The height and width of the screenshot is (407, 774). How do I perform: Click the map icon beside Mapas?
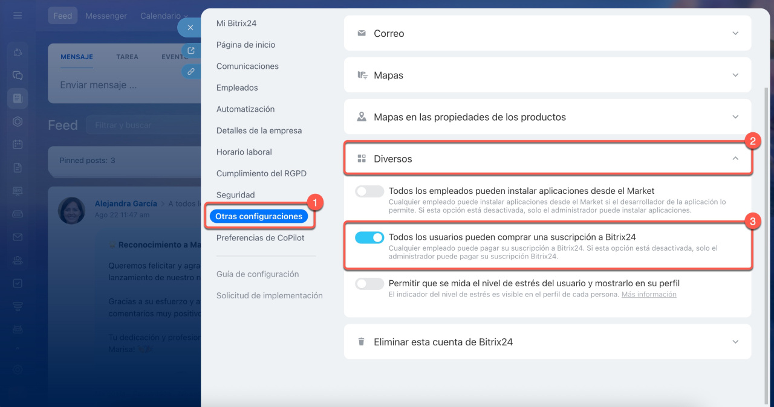[x=362, y=75]
